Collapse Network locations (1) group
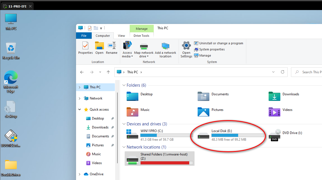Viewport: 322px width, 180px height. [124, 147]
